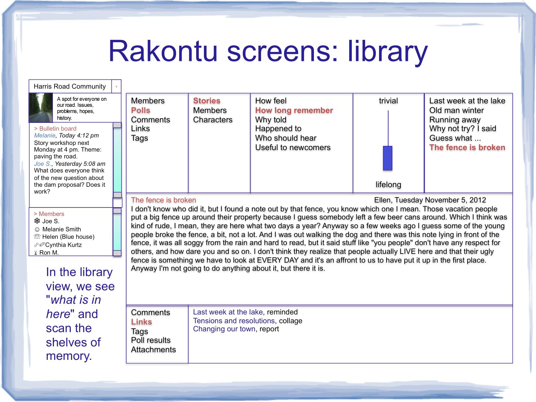Click the Harris Road Community title field
Screen dimensions: 536x402
click(70, 87)
